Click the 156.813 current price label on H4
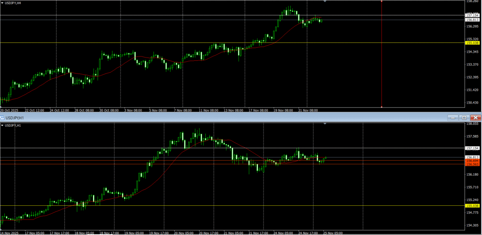 (x=472, y=20)
